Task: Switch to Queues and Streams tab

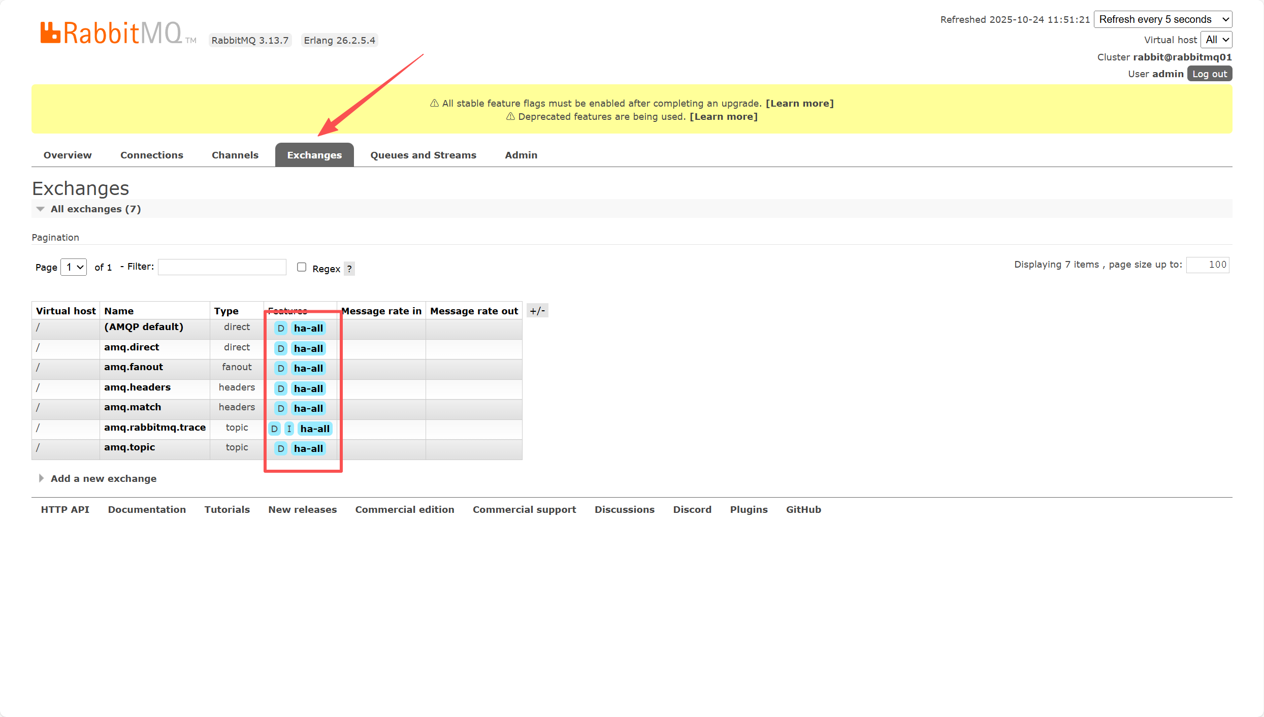Action: (x=423, y=155)
